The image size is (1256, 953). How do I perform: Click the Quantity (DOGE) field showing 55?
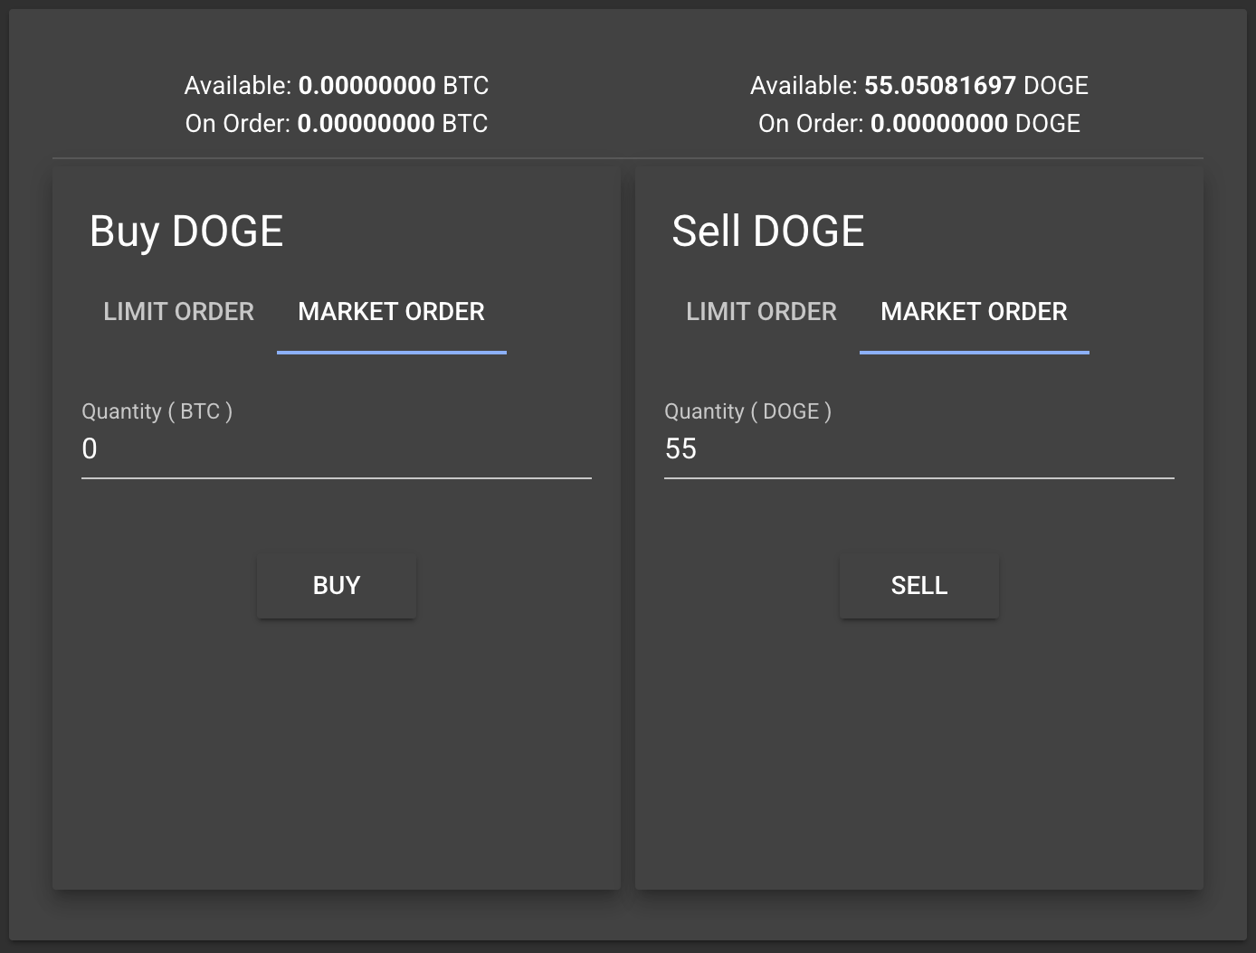(x=918, y=449)
